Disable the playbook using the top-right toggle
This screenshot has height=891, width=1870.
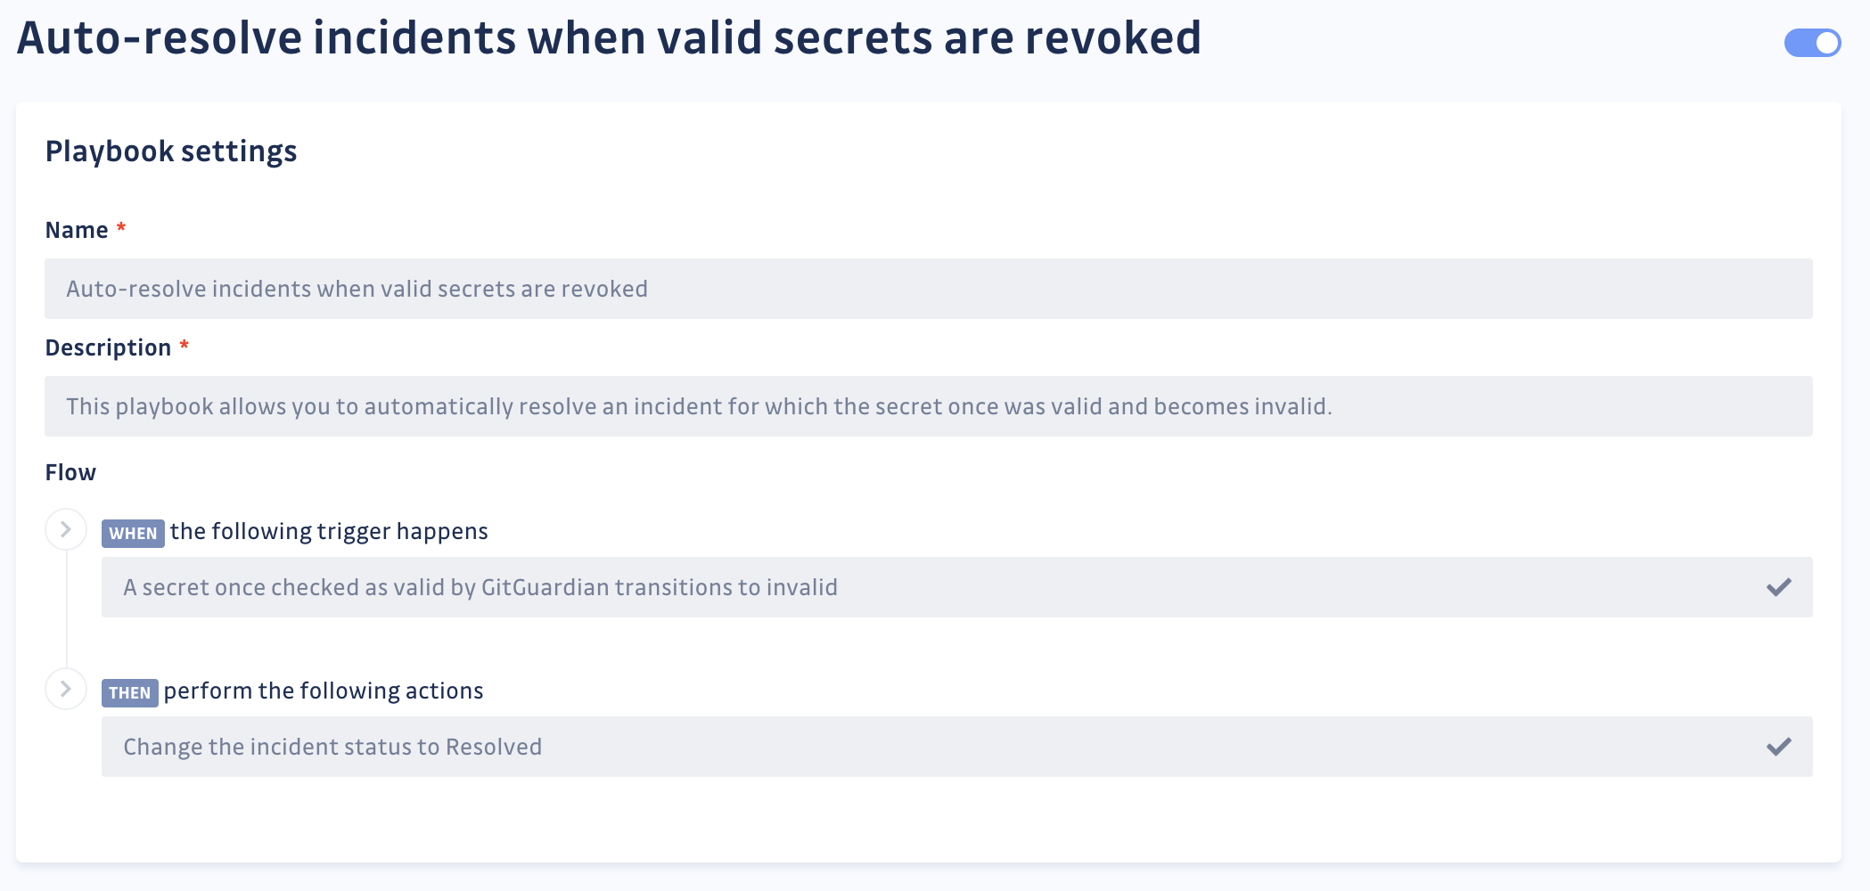click(1812, 40)
